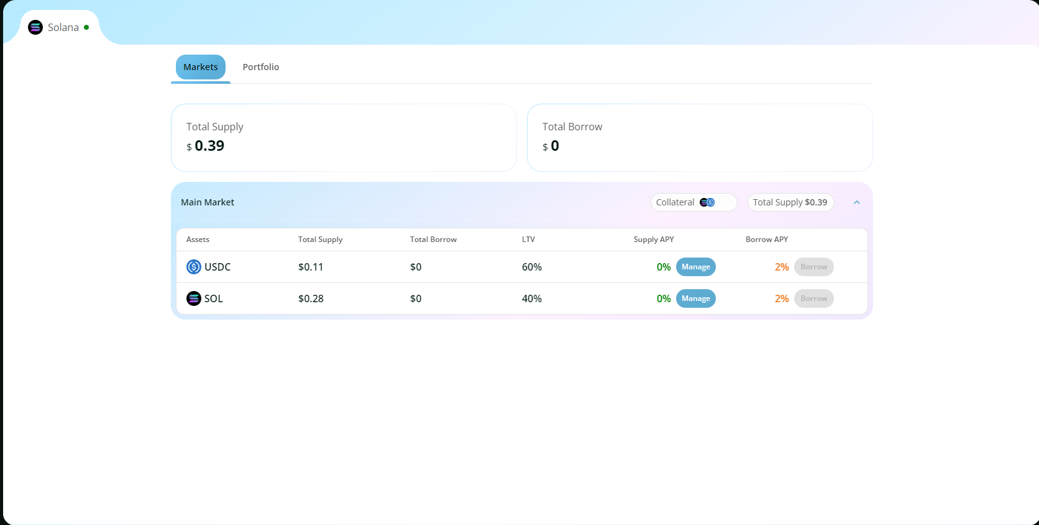This screenshot has width=1039, height=525.
Task: Click the Main Market title
Action: [x=208, y=202]
